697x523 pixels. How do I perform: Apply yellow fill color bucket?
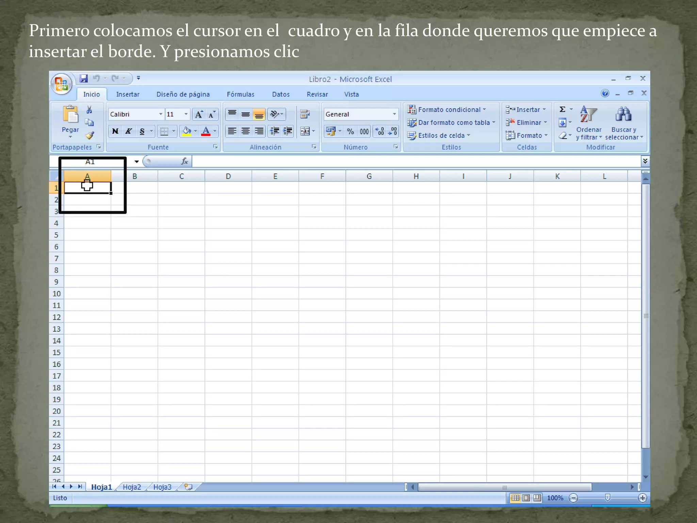pyautogui.click(x=187, y=131)
